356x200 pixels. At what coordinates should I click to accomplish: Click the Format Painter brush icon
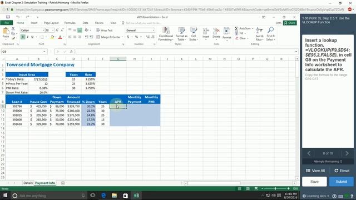13,38
